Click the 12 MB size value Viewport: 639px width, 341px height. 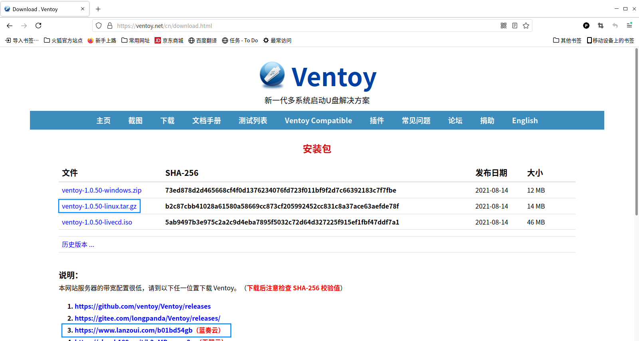[536, 190]
